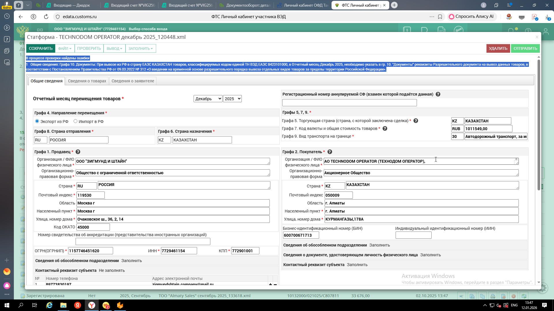Switch to Сведения о заявителе tab
Viewport: 554px width, 311px height.
pos(133,81)
